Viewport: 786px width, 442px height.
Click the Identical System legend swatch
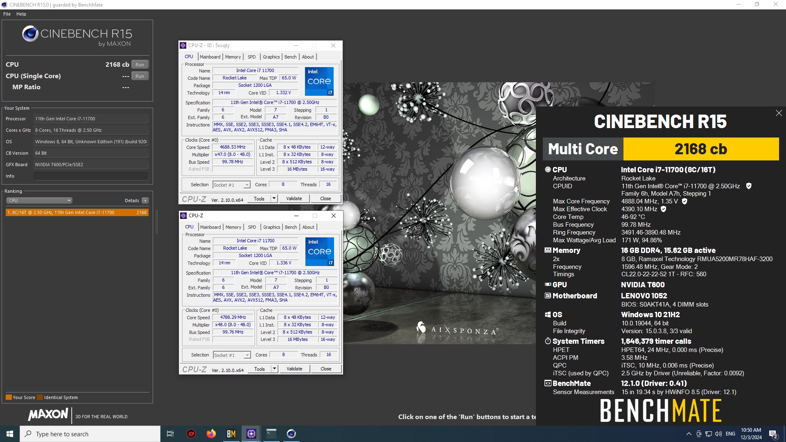[x=40, y=397]
